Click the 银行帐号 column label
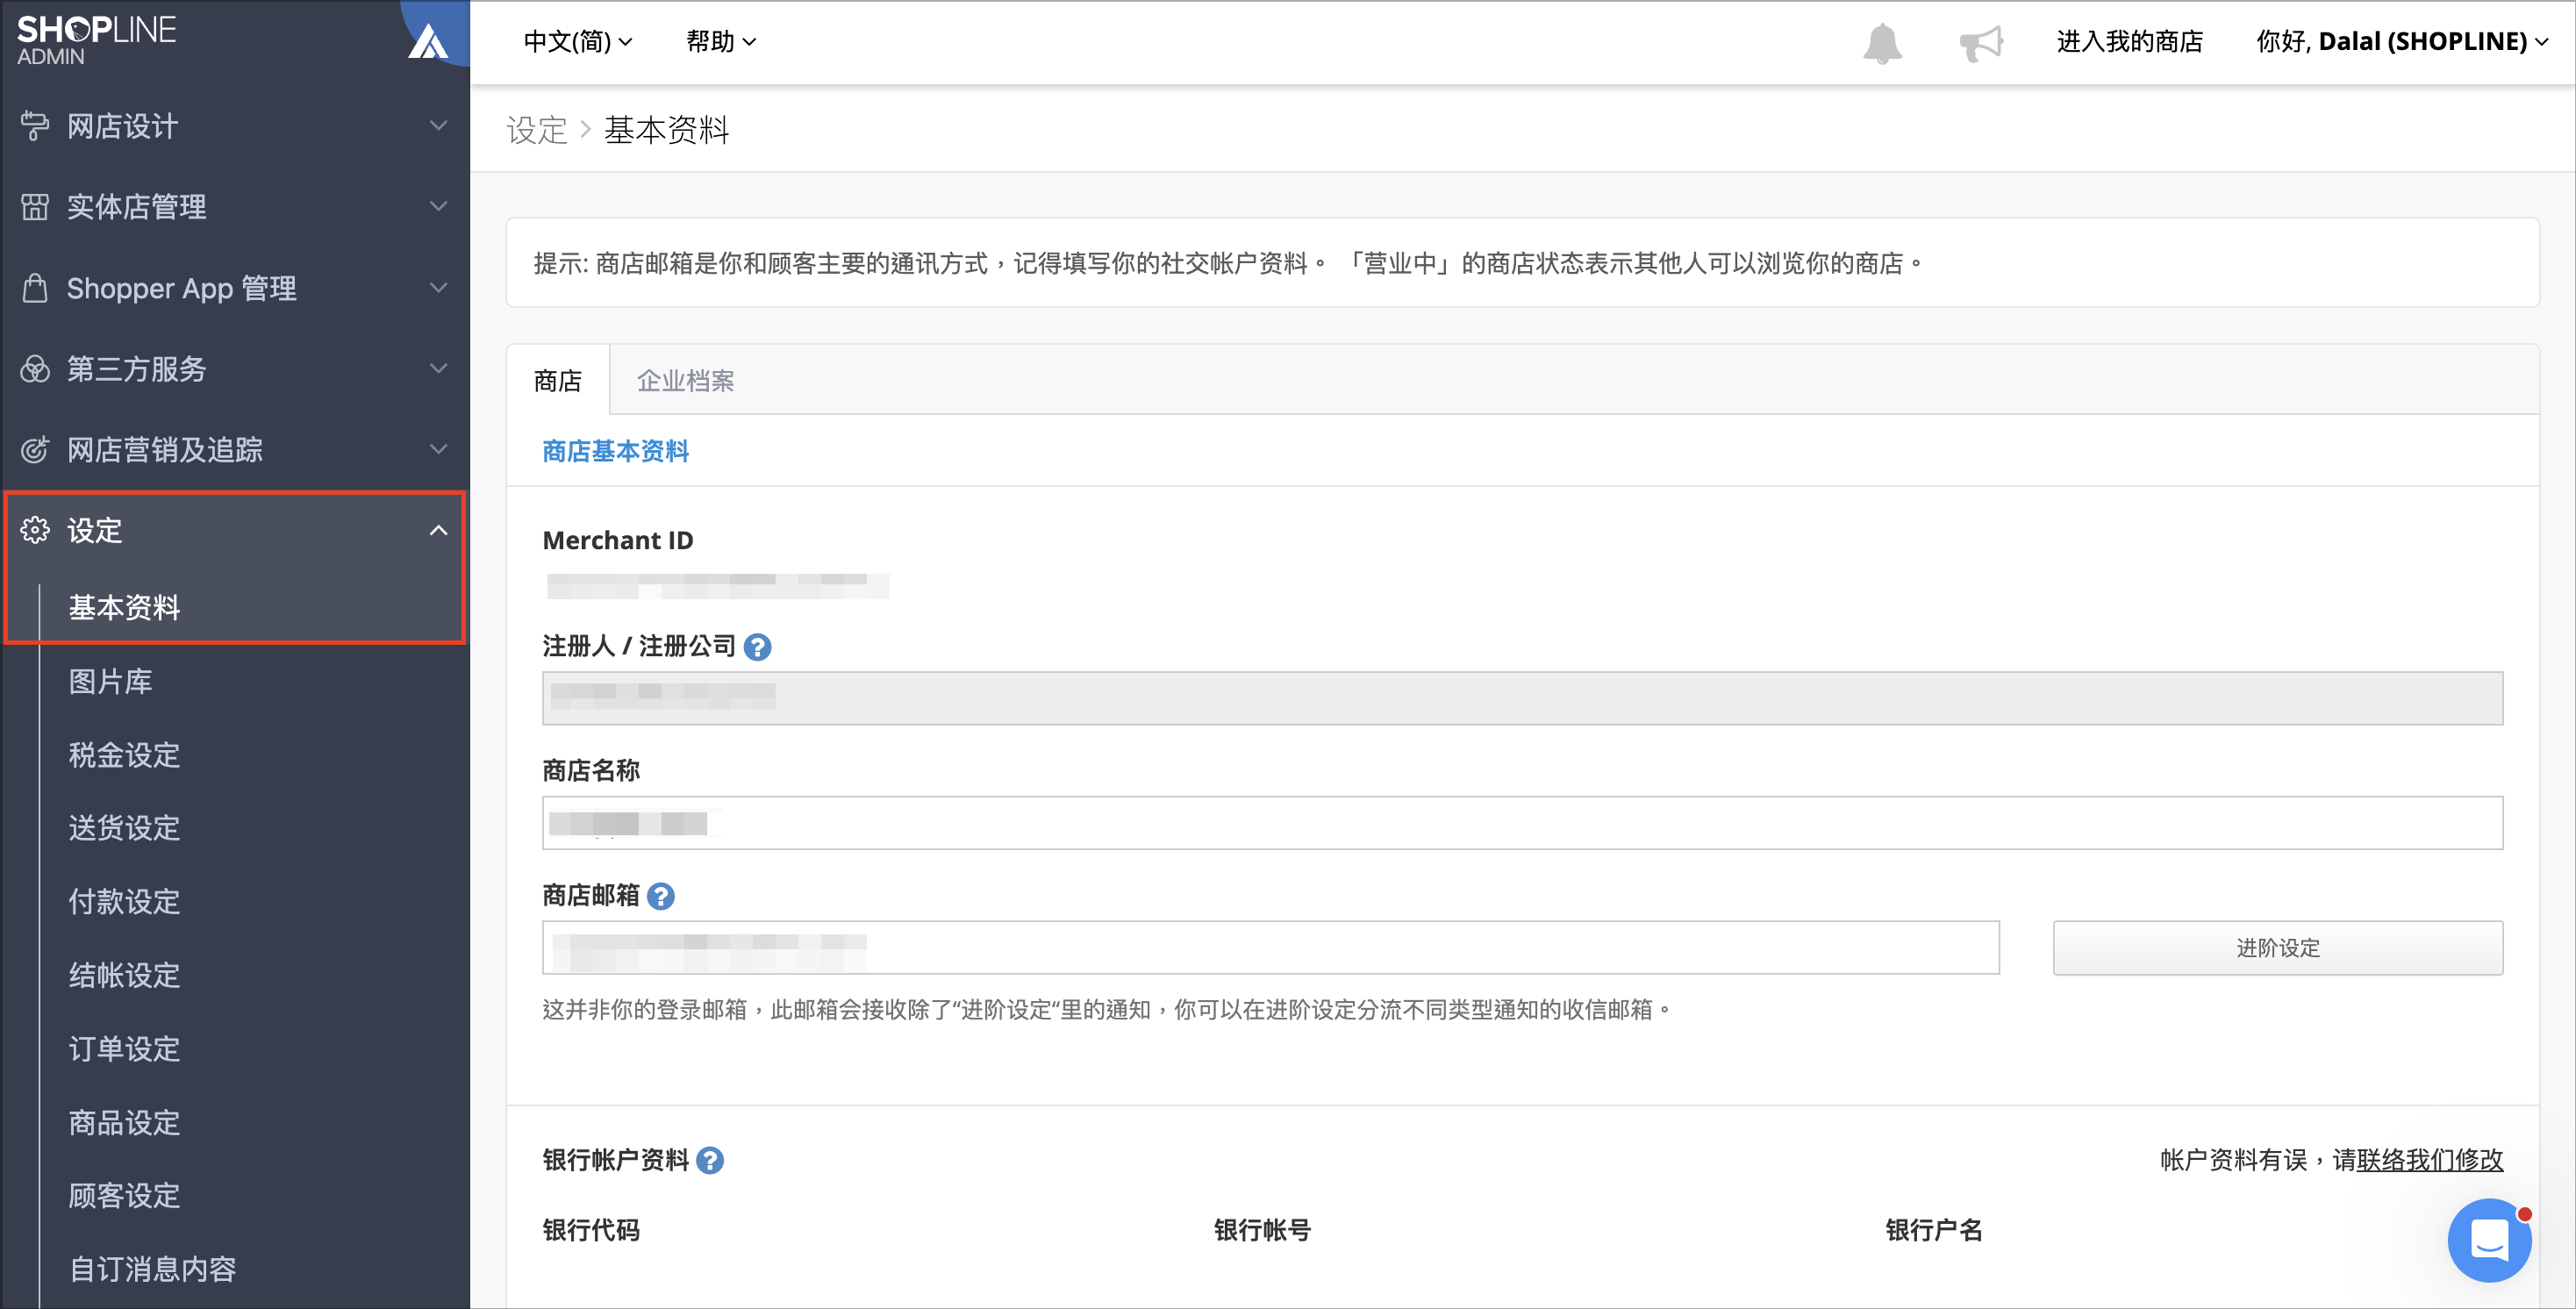 pos(1262,1231)
